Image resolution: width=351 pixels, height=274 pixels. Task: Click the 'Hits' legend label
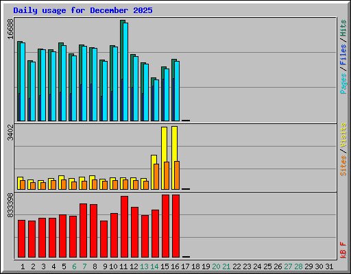343,28
